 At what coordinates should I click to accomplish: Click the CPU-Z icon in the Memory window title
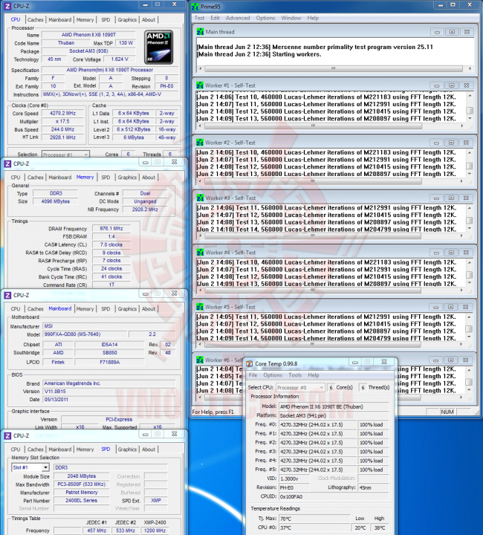[x=7, y=163]
